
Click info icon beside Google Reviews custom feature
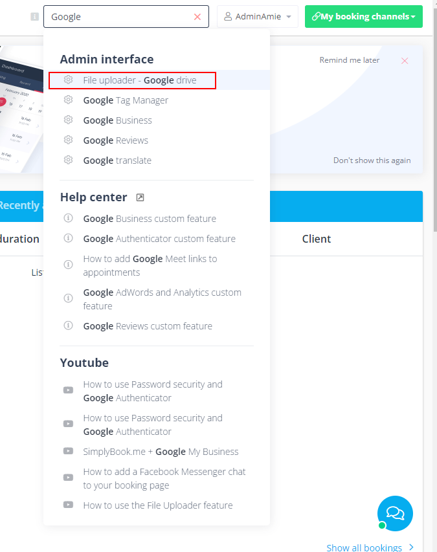(68, 326)
